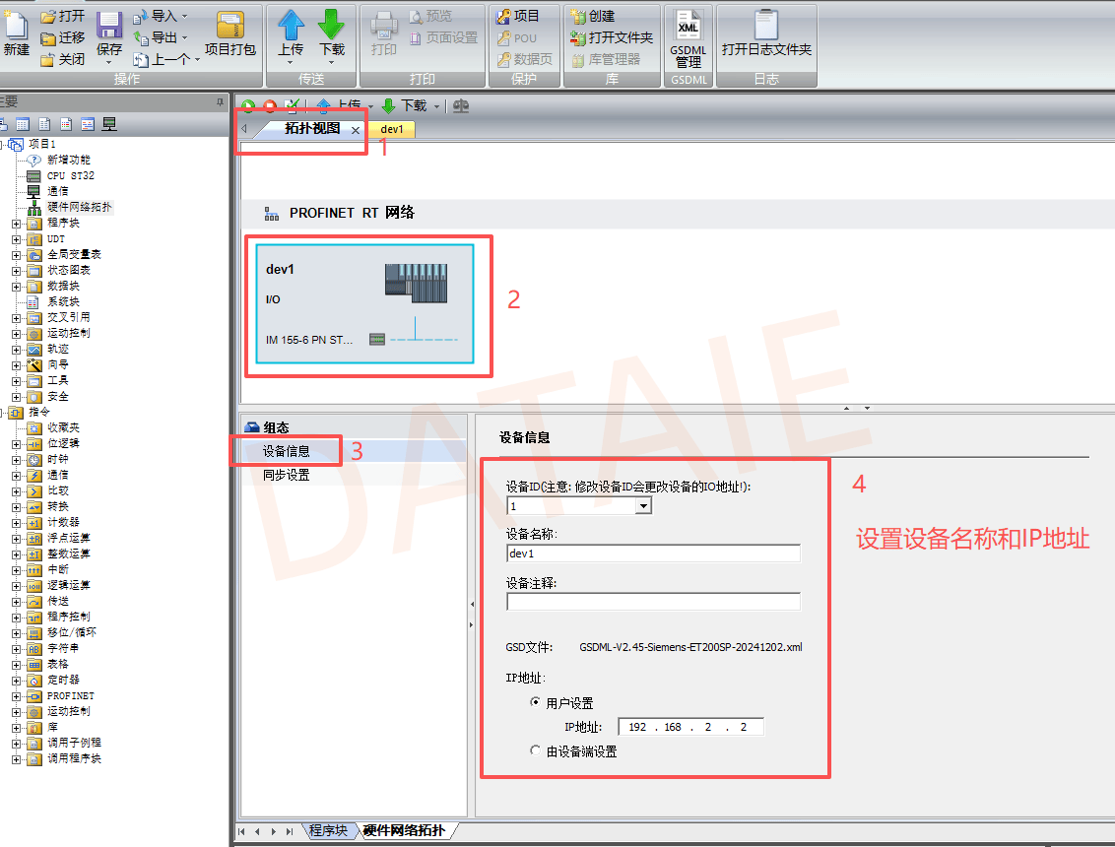Click the IP地址 input field
Viewport: 1115px width, 847px height.
690,727
